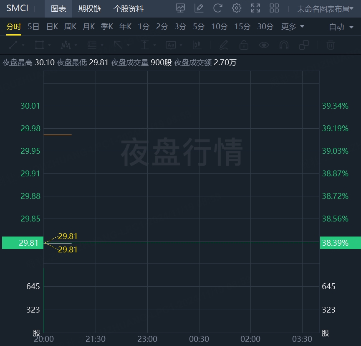Click the 30.01 price axis label
This screenshot has width=361, height=346.
click(x=30, y=106)
